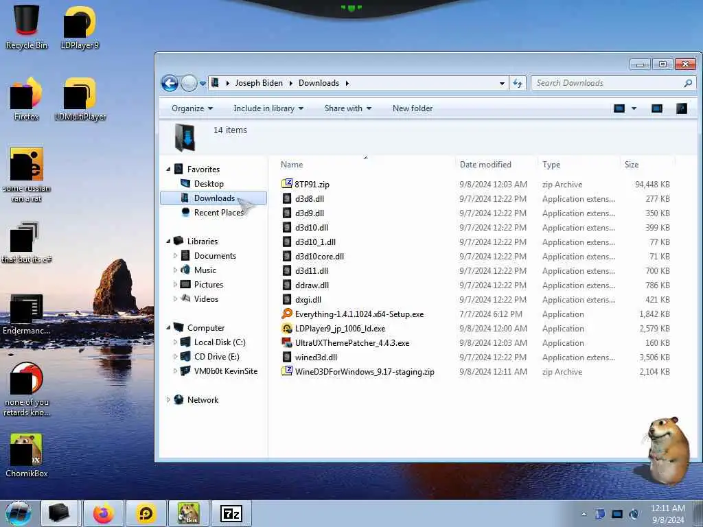Screen dimensions: 703x527
Task: Click the Joseph Biden breadcrumb
Action: (259, 83)
